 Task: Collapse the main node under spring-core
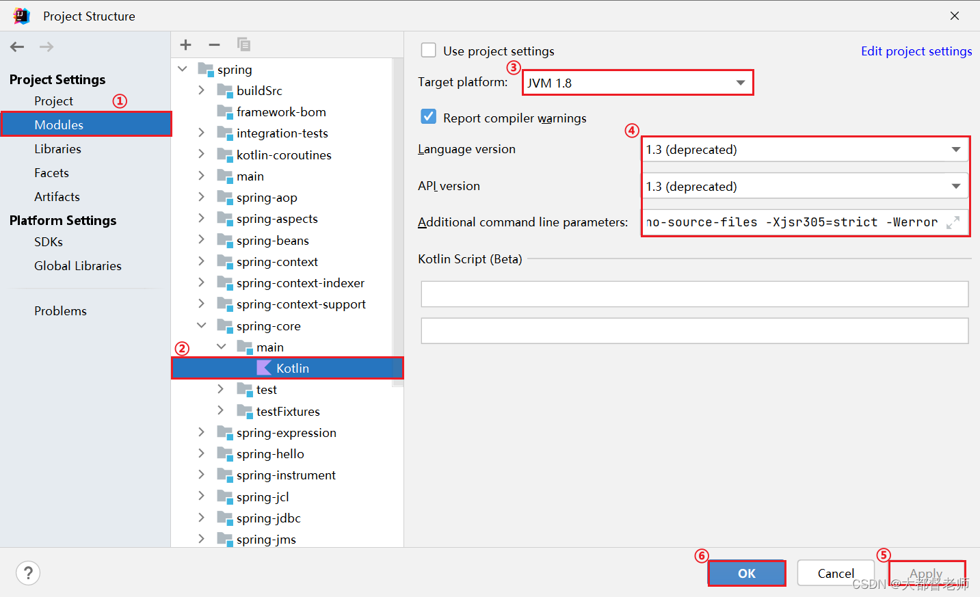[x=221, y=347]
